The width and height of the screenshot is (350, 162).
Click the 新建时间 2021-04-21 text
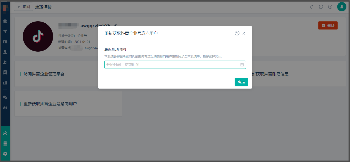[74, 42]
